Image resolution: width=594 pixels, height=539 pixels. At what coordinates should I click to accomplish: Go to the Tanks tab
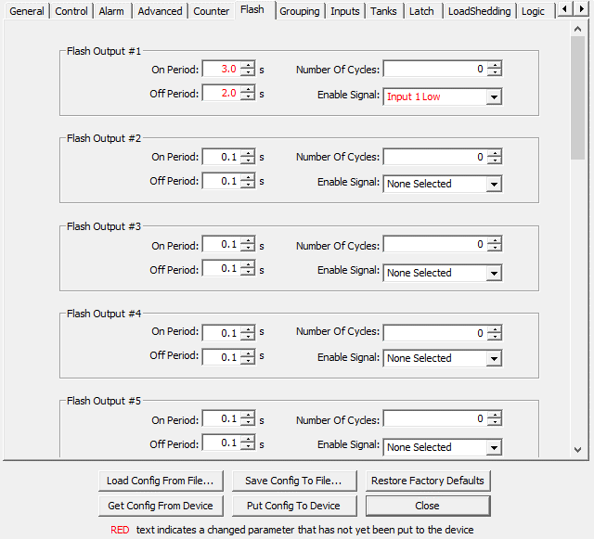384,11
